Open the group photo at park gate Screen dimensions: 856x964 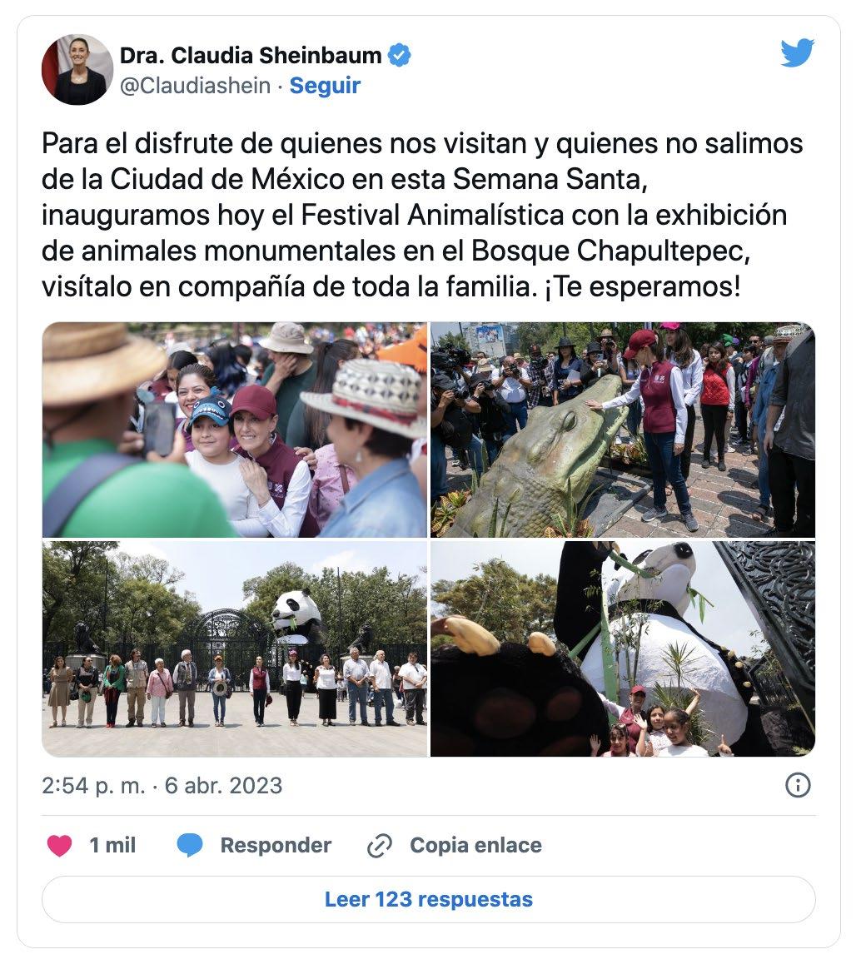coord(234,648)
